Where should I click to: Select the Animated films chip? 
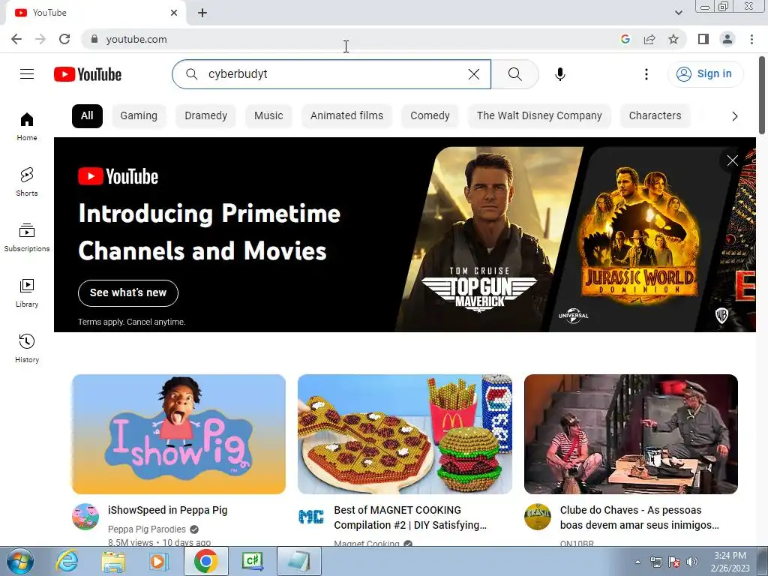pos(346,116)
